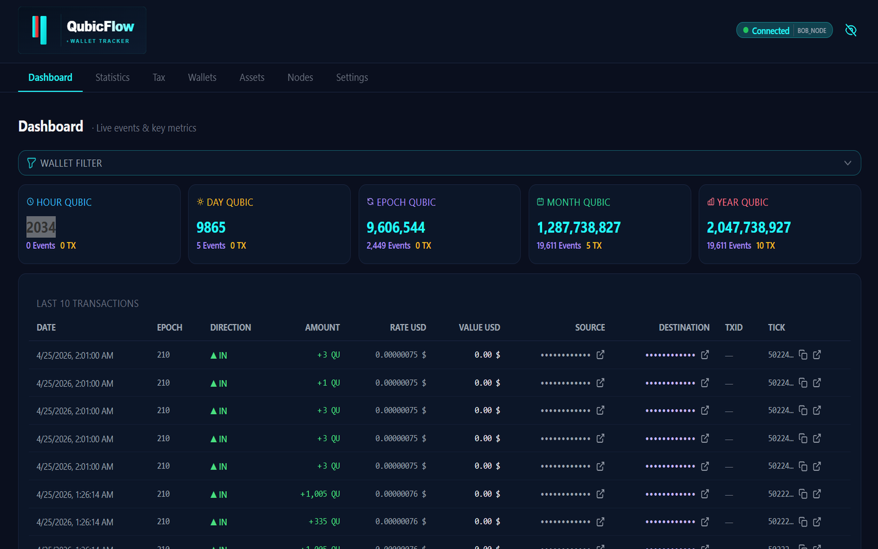This screenshot has height=549, width=878.
Task: Switch to the Statistics tab
Action: (112, 77)
